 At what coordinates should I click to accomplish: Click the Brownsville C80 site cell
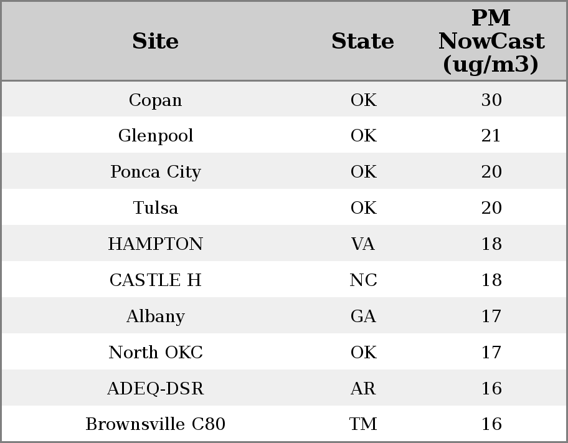pos(155,424)
